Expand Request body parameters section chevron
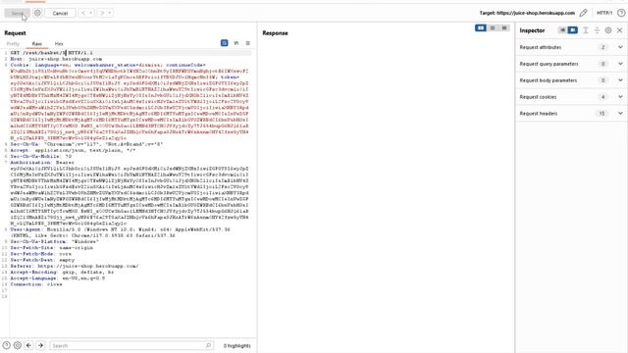Image resolution: width=628 pixels, height=353 pixels. [620, 80]
